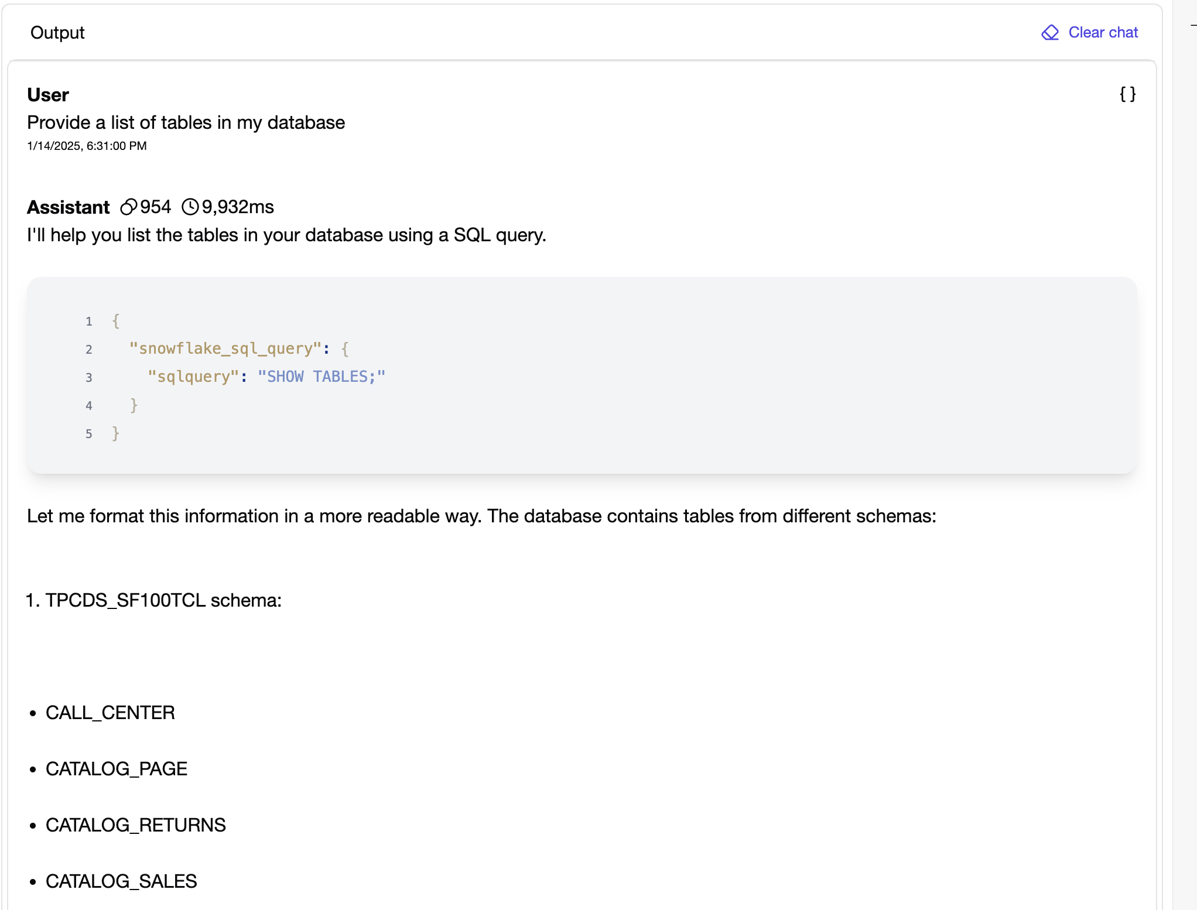
Task: Click the TPCDS_SF100TCL schema heading
Action: point(163,600)
